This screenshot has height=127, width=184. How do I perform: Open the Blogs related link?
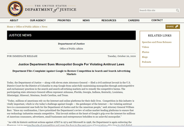pyautogui.click(x=145, y=57)
